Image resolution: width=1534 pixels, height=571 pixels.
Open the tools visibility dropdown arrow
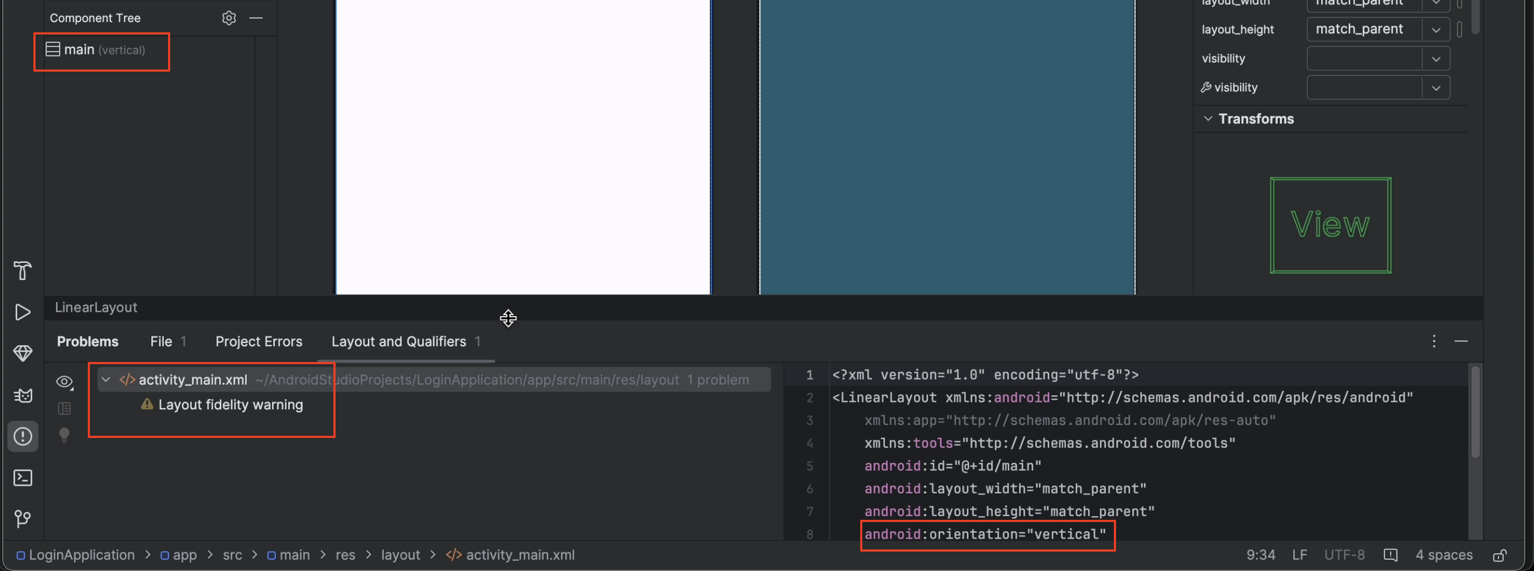tap(1436, 88)
